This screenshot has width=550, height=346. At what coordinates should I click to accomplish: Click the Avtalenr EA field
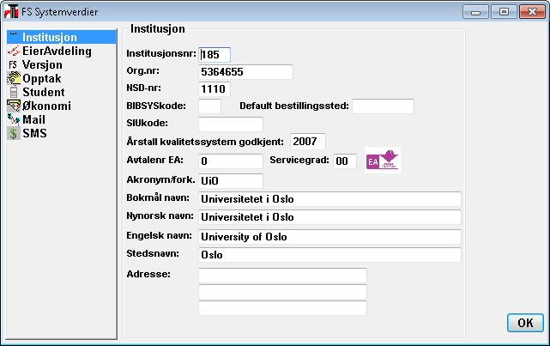[x=231, y=161]
